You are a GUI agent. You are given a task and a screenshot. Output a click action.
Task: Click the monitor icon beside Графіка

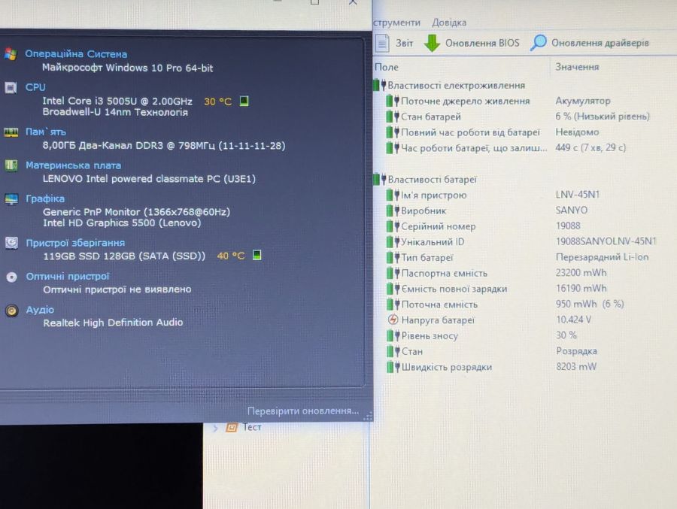pos(11,199)
